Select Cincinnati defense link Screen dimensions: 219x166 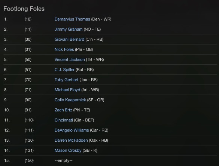[64, 120]
